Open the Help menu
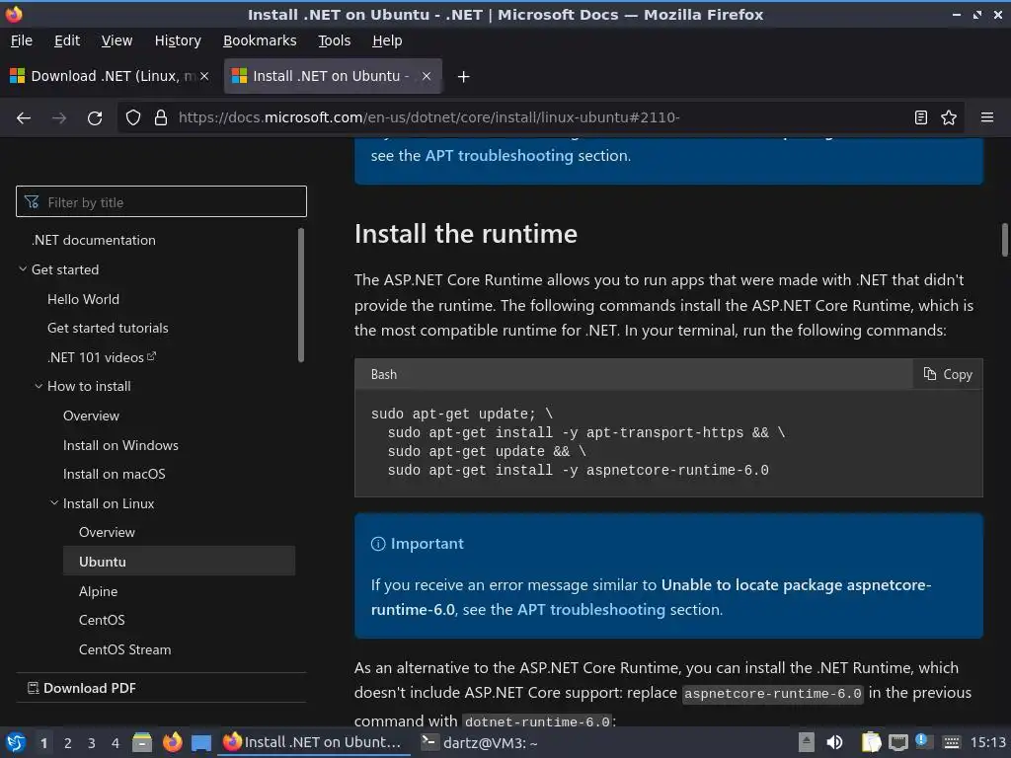 coord(387,40)
